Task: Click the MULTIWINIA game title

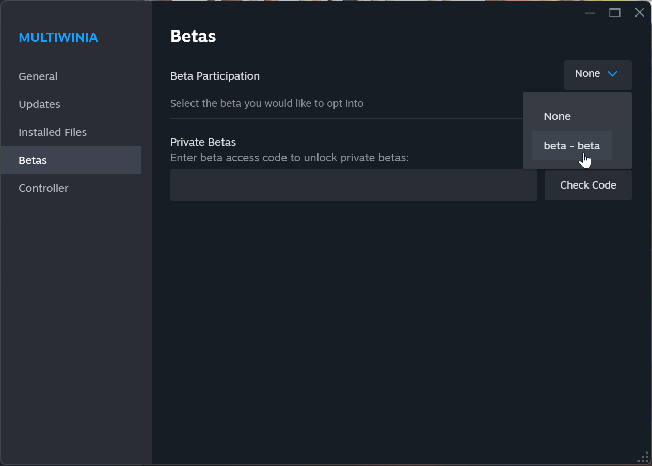Action: click(58, 37)
